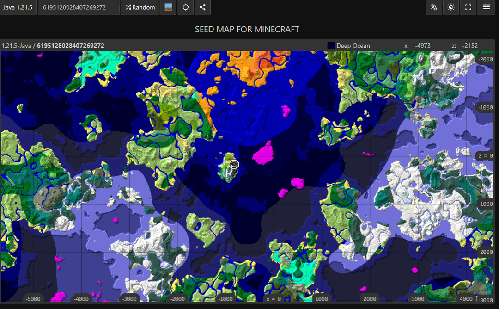Open the dimension selector grass block icon
Screen dimensions: 499x309
168,7
